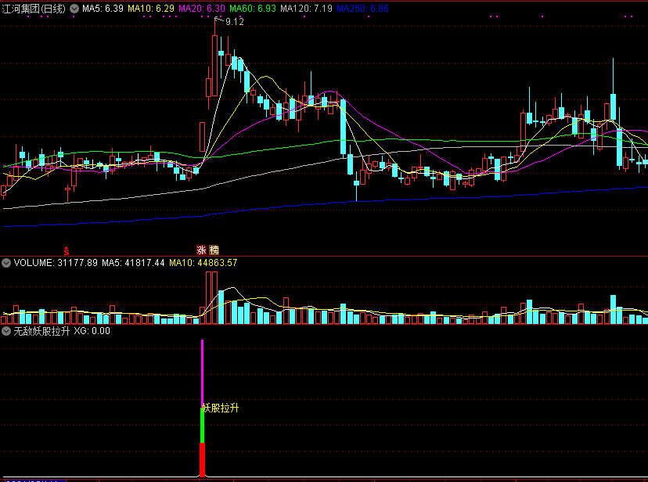This screenshot has width=648, height=482.
Task: Click the 无敌妖股拉升 indicator name
Action: coord(41,331)
